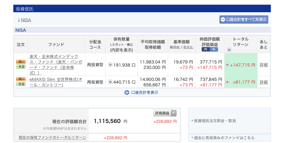
Task: Open the 評価損益 dropdown selector
Action: tap(165, 113)
